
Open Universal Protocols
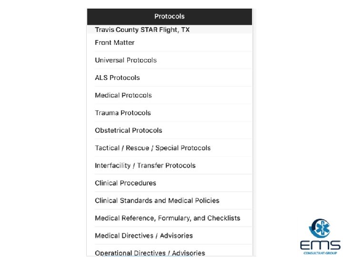pos(126,60)
